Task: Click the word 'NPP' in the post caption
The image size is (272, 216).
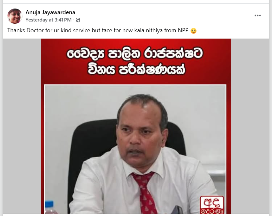Action: [x=183, y=30]
